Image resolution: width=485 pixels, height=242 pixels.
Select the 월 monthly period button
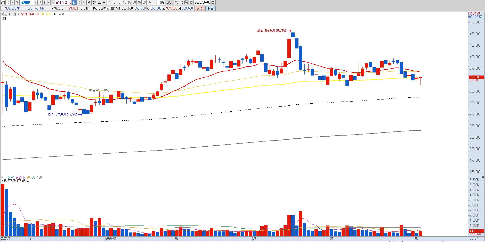point(84,2)
